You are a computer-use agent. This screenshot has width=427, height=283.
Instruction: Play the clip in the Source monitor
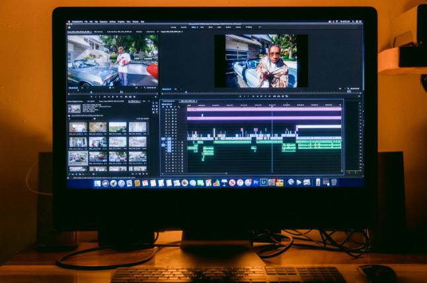pos(113,97)
